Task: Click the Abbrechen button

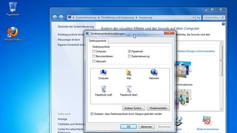Action: tap(147, 127)
